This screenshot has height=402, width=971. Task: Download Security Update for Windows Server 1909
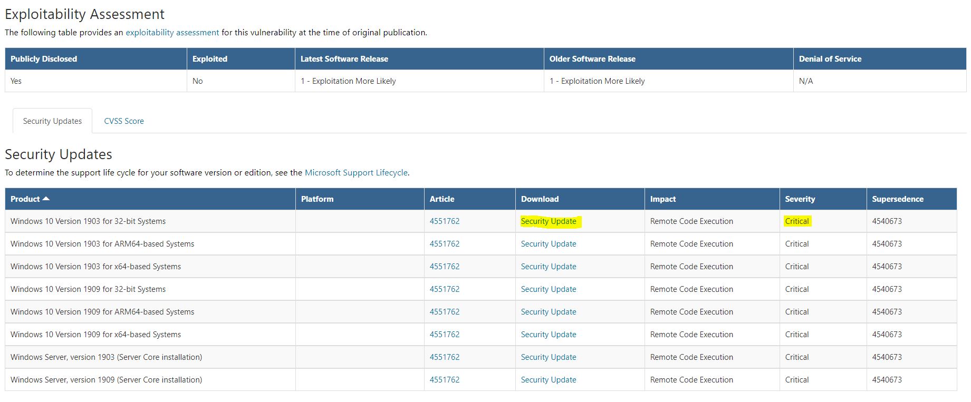point(548,380)
